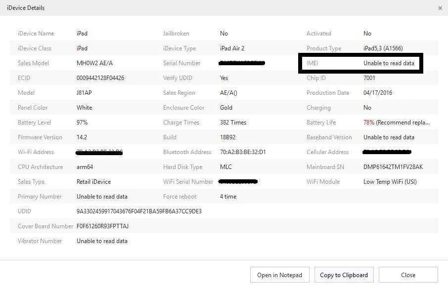Click the Wi-Fi Address label

[x=36, y=152]
